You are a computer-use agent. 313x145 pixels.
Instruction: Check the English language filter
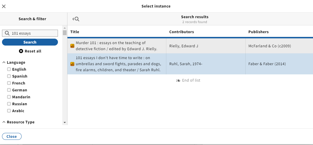(9, 69)
